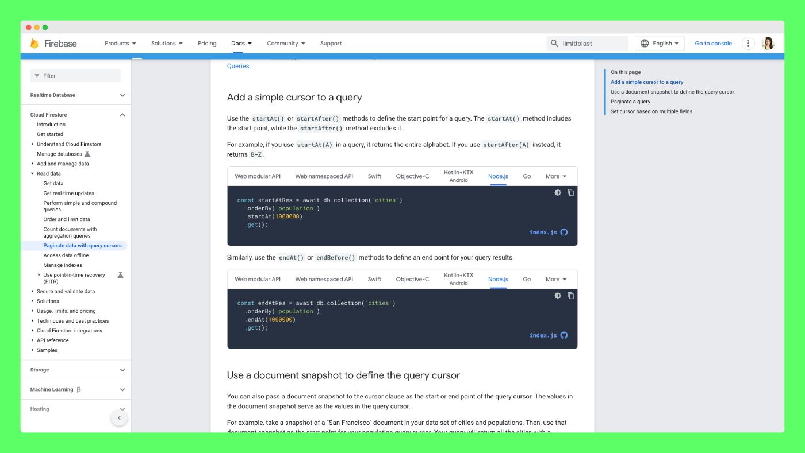
Task: Collapse the left navigation sidebar
Action: tap(119, 418)
